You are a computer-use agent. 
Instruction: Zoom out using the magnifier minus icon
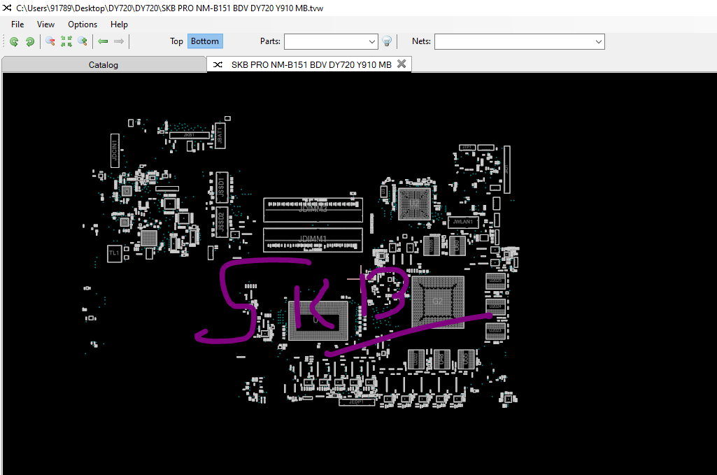[x=50, y=41]
